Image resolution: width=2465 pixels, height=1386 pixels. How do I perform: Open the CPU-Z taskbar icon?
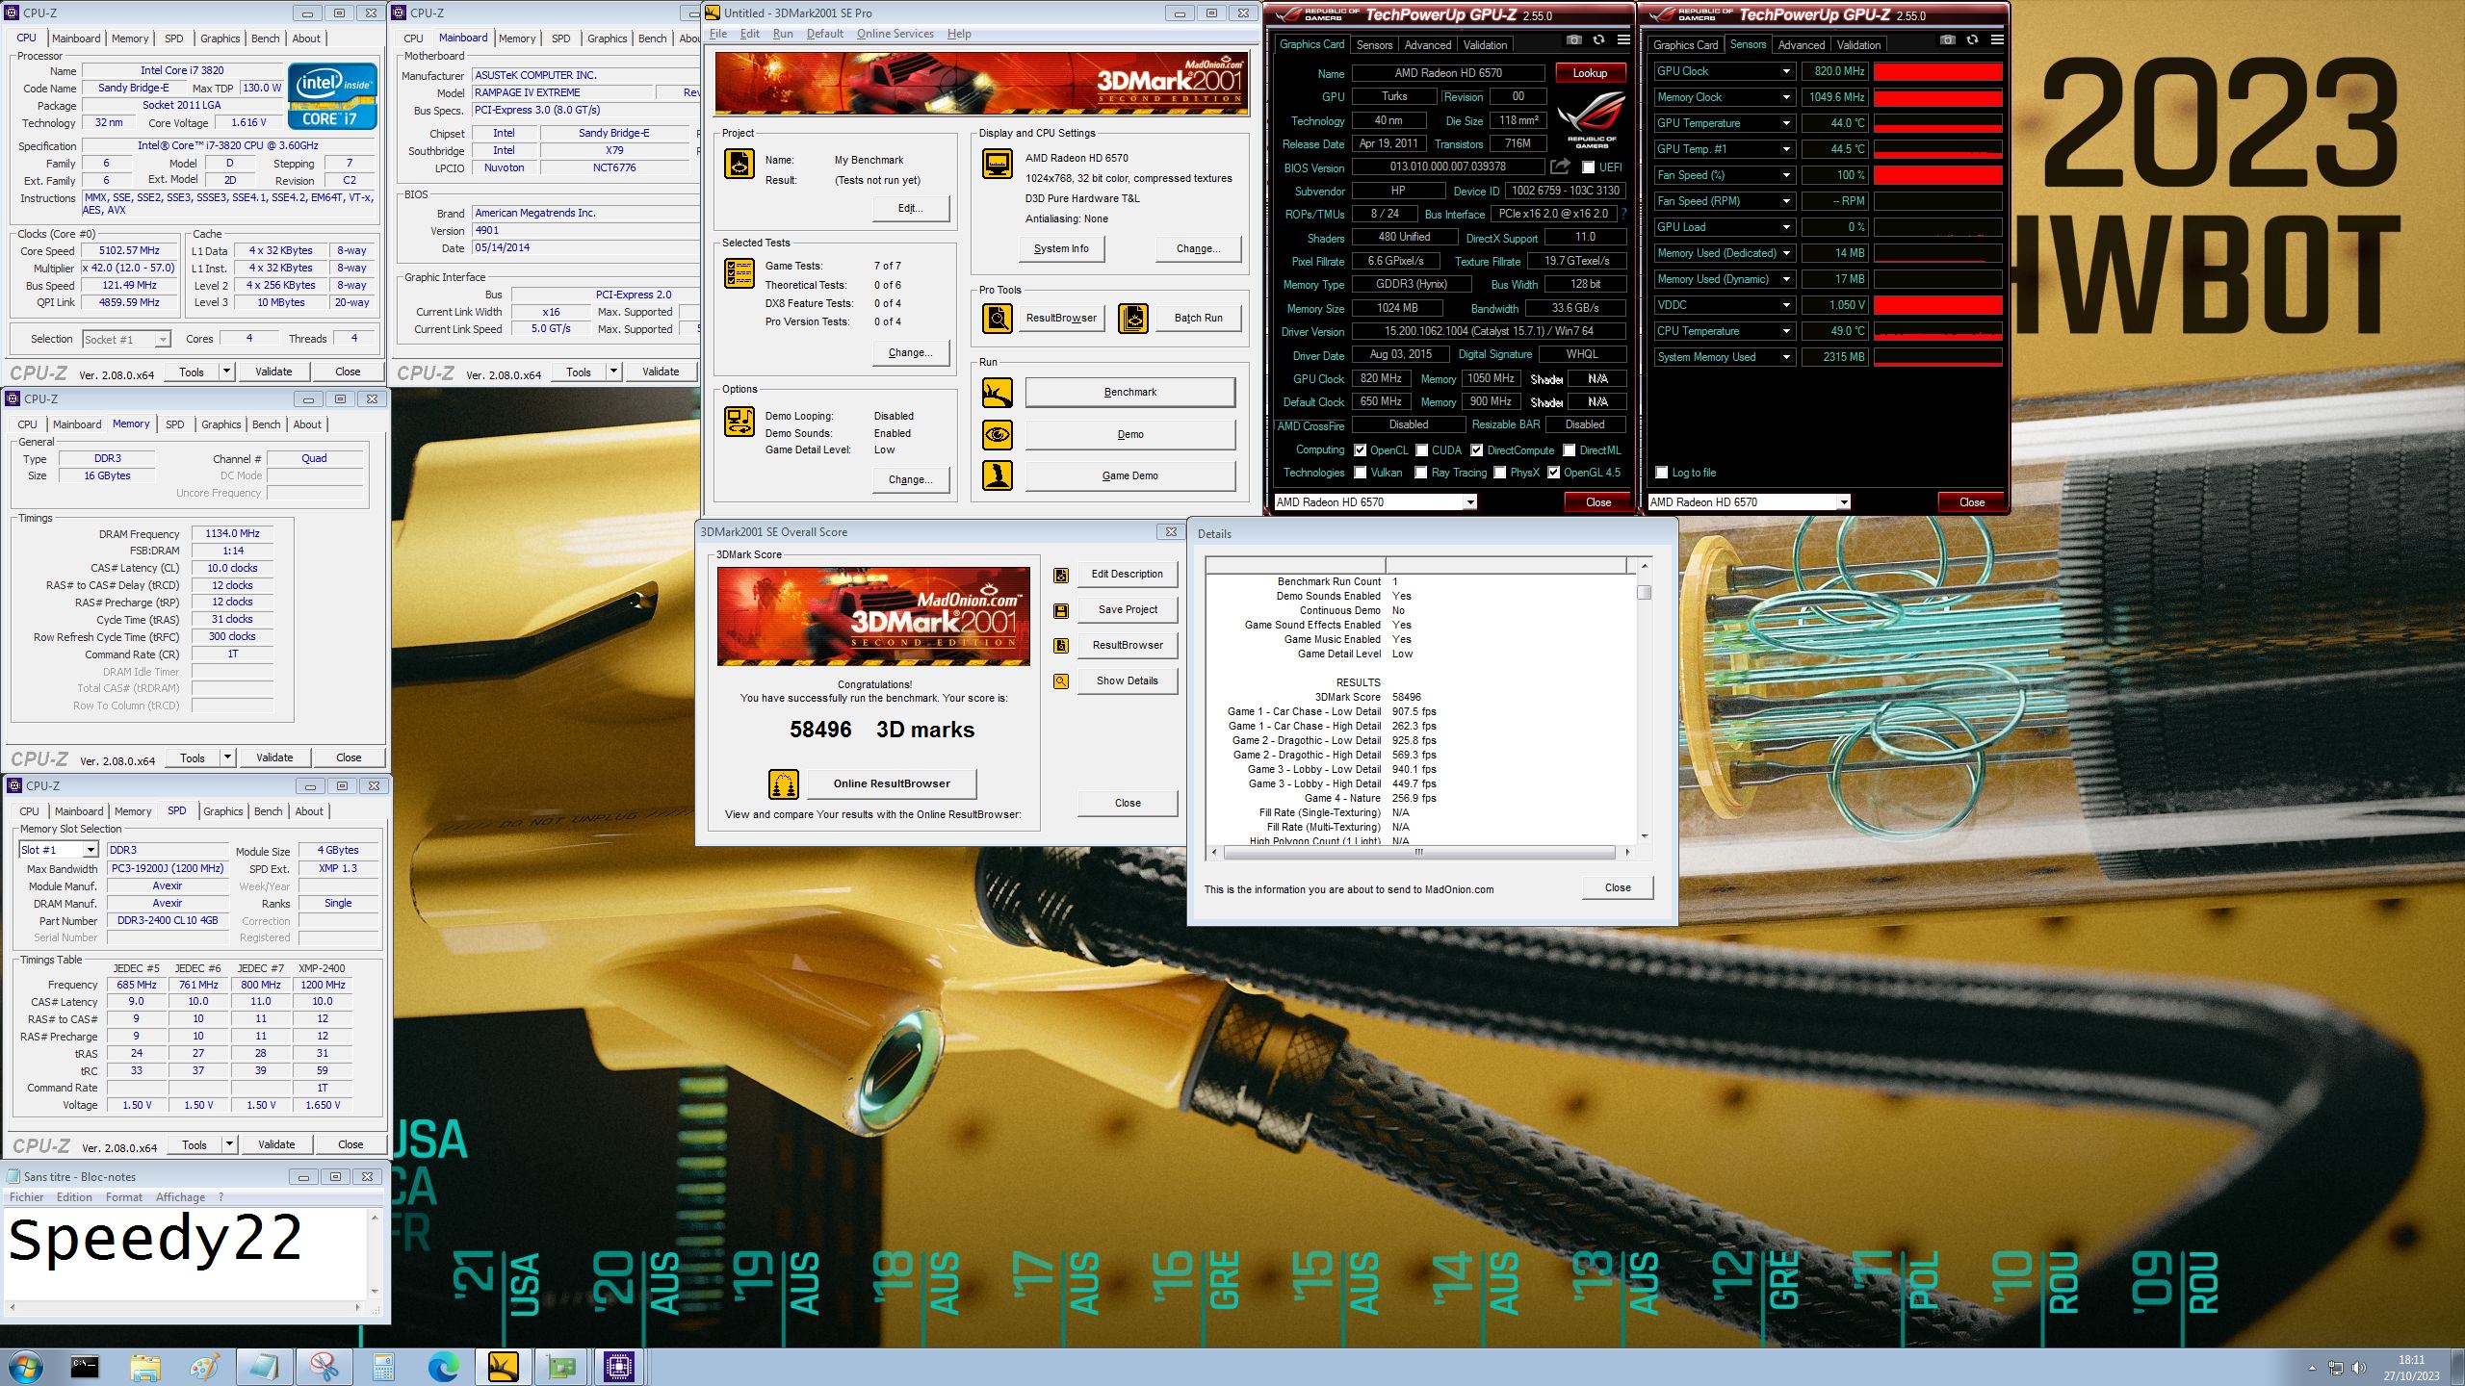(618, 1366)
